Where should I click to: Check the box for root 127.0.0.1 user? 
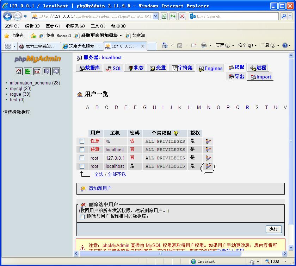[82, 158]
